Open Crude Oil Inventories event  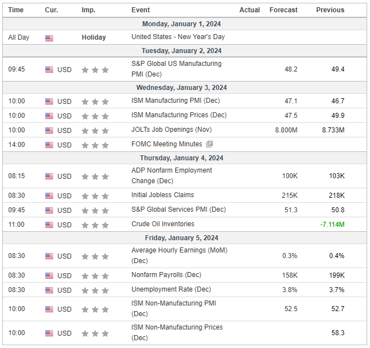(163, 223)
